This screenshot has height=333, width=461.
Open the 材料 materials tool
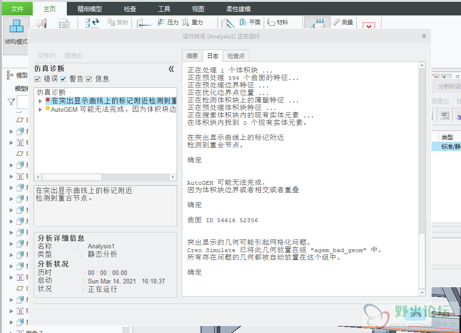pyautogui.click(x=278, y=22)
